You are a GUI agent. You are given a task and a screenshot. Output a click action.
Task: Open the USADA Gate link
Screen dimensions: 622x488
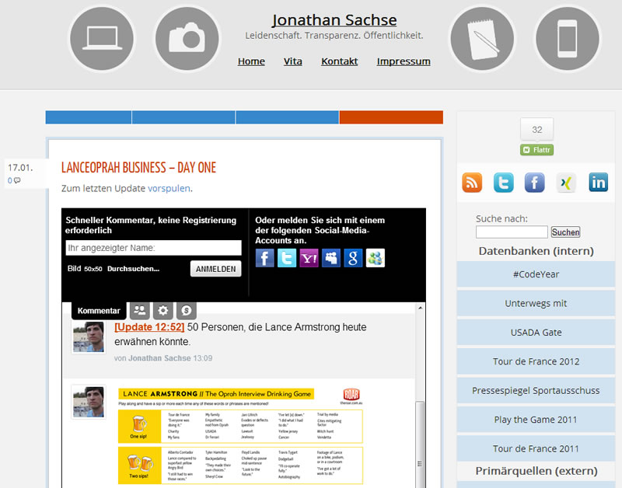click(536, 333)
